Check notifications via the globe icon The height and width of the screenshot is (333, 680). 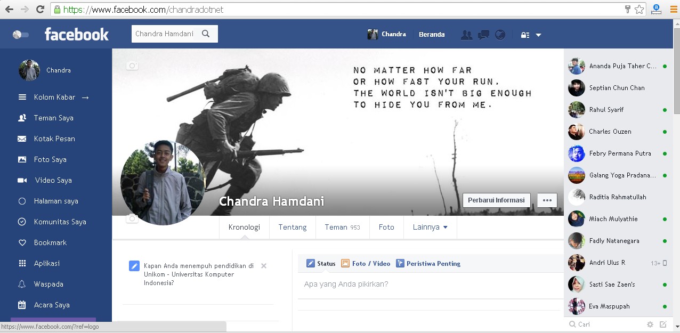pos(500,35)
